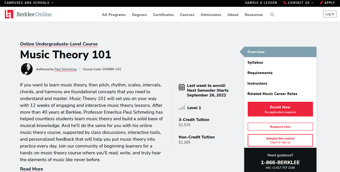Click the Int'l +1-617-747-2146 number
The height and width of the screenshot is (172, 340).
click(280, 168)
